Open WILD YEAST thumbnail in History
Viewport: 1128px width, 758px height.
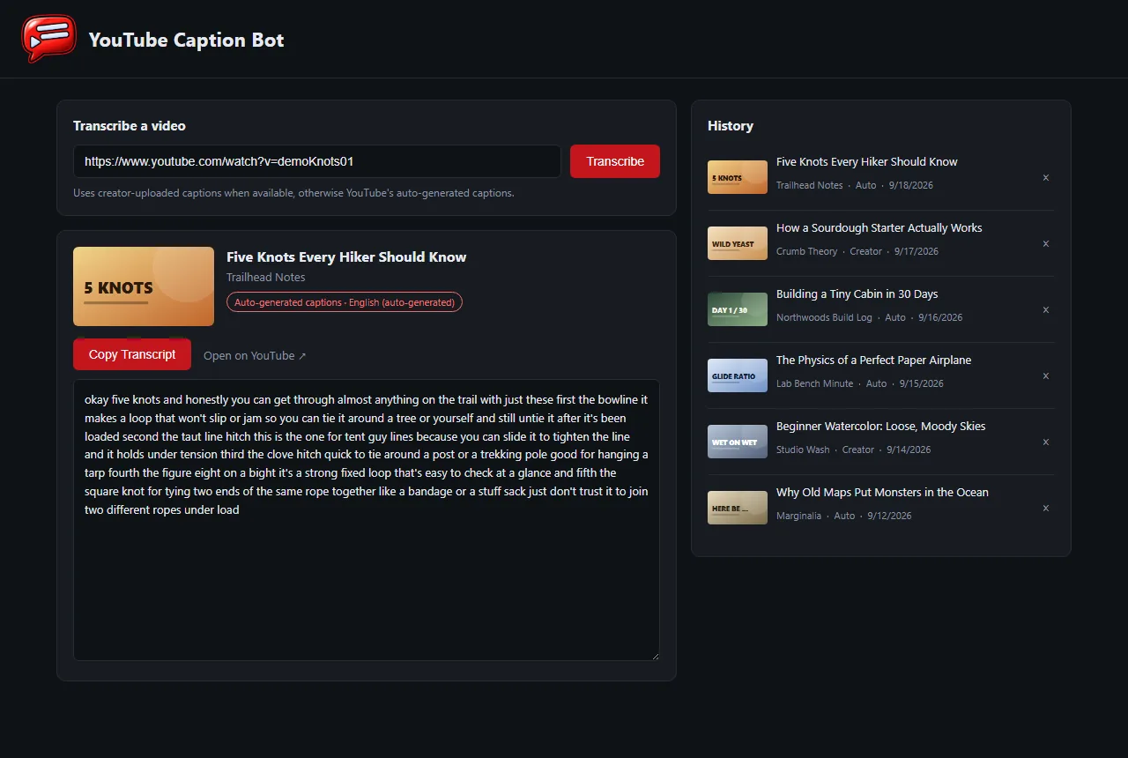click(x=738, y=243)
